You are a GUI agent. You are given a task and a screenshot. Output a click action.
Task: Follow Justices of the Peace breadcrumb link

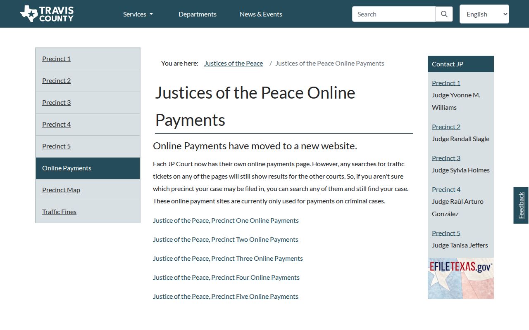[x=234, y=63]
